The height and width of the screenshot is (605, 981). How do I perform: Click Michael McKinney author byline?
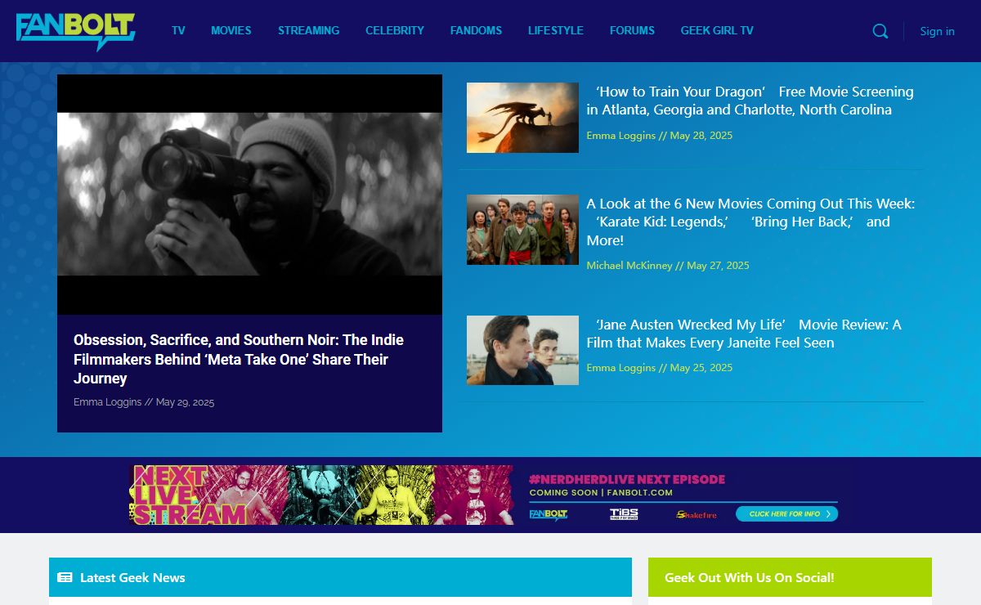(629, 266)
